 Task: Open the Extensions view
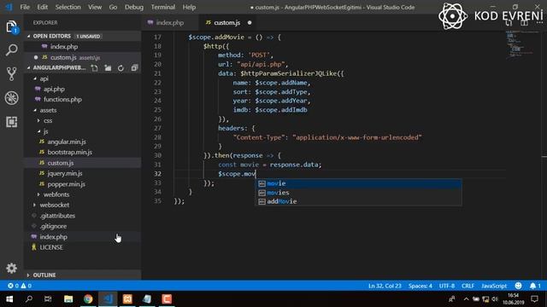coord(11,122)
